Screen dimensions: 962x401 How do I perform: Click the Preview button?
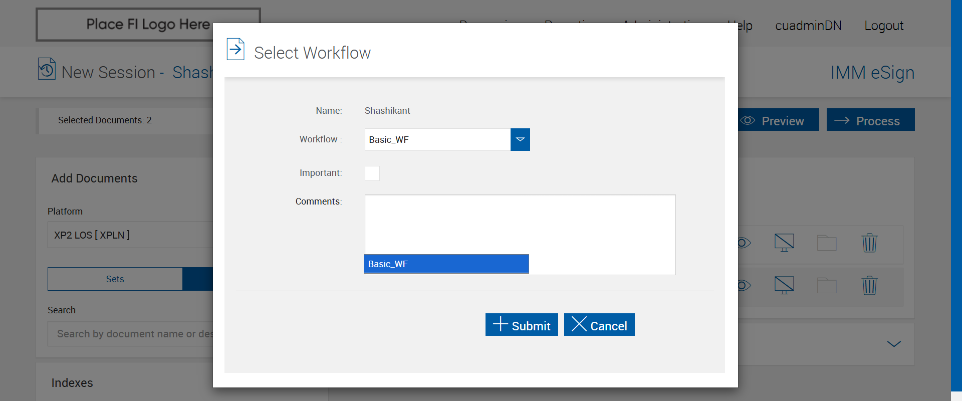[778, 120]
